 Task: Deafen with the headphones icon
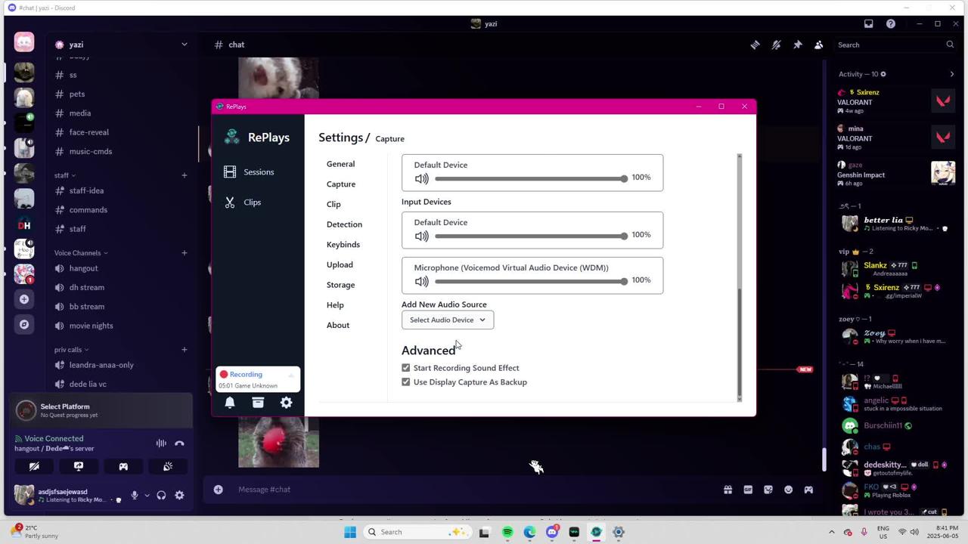coord(161,496)
